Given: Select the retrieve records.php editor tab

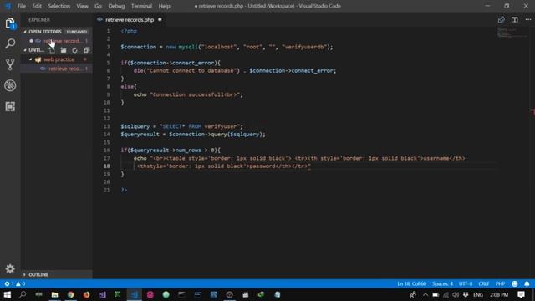Looking at the screenshot, I should (130, 20).
